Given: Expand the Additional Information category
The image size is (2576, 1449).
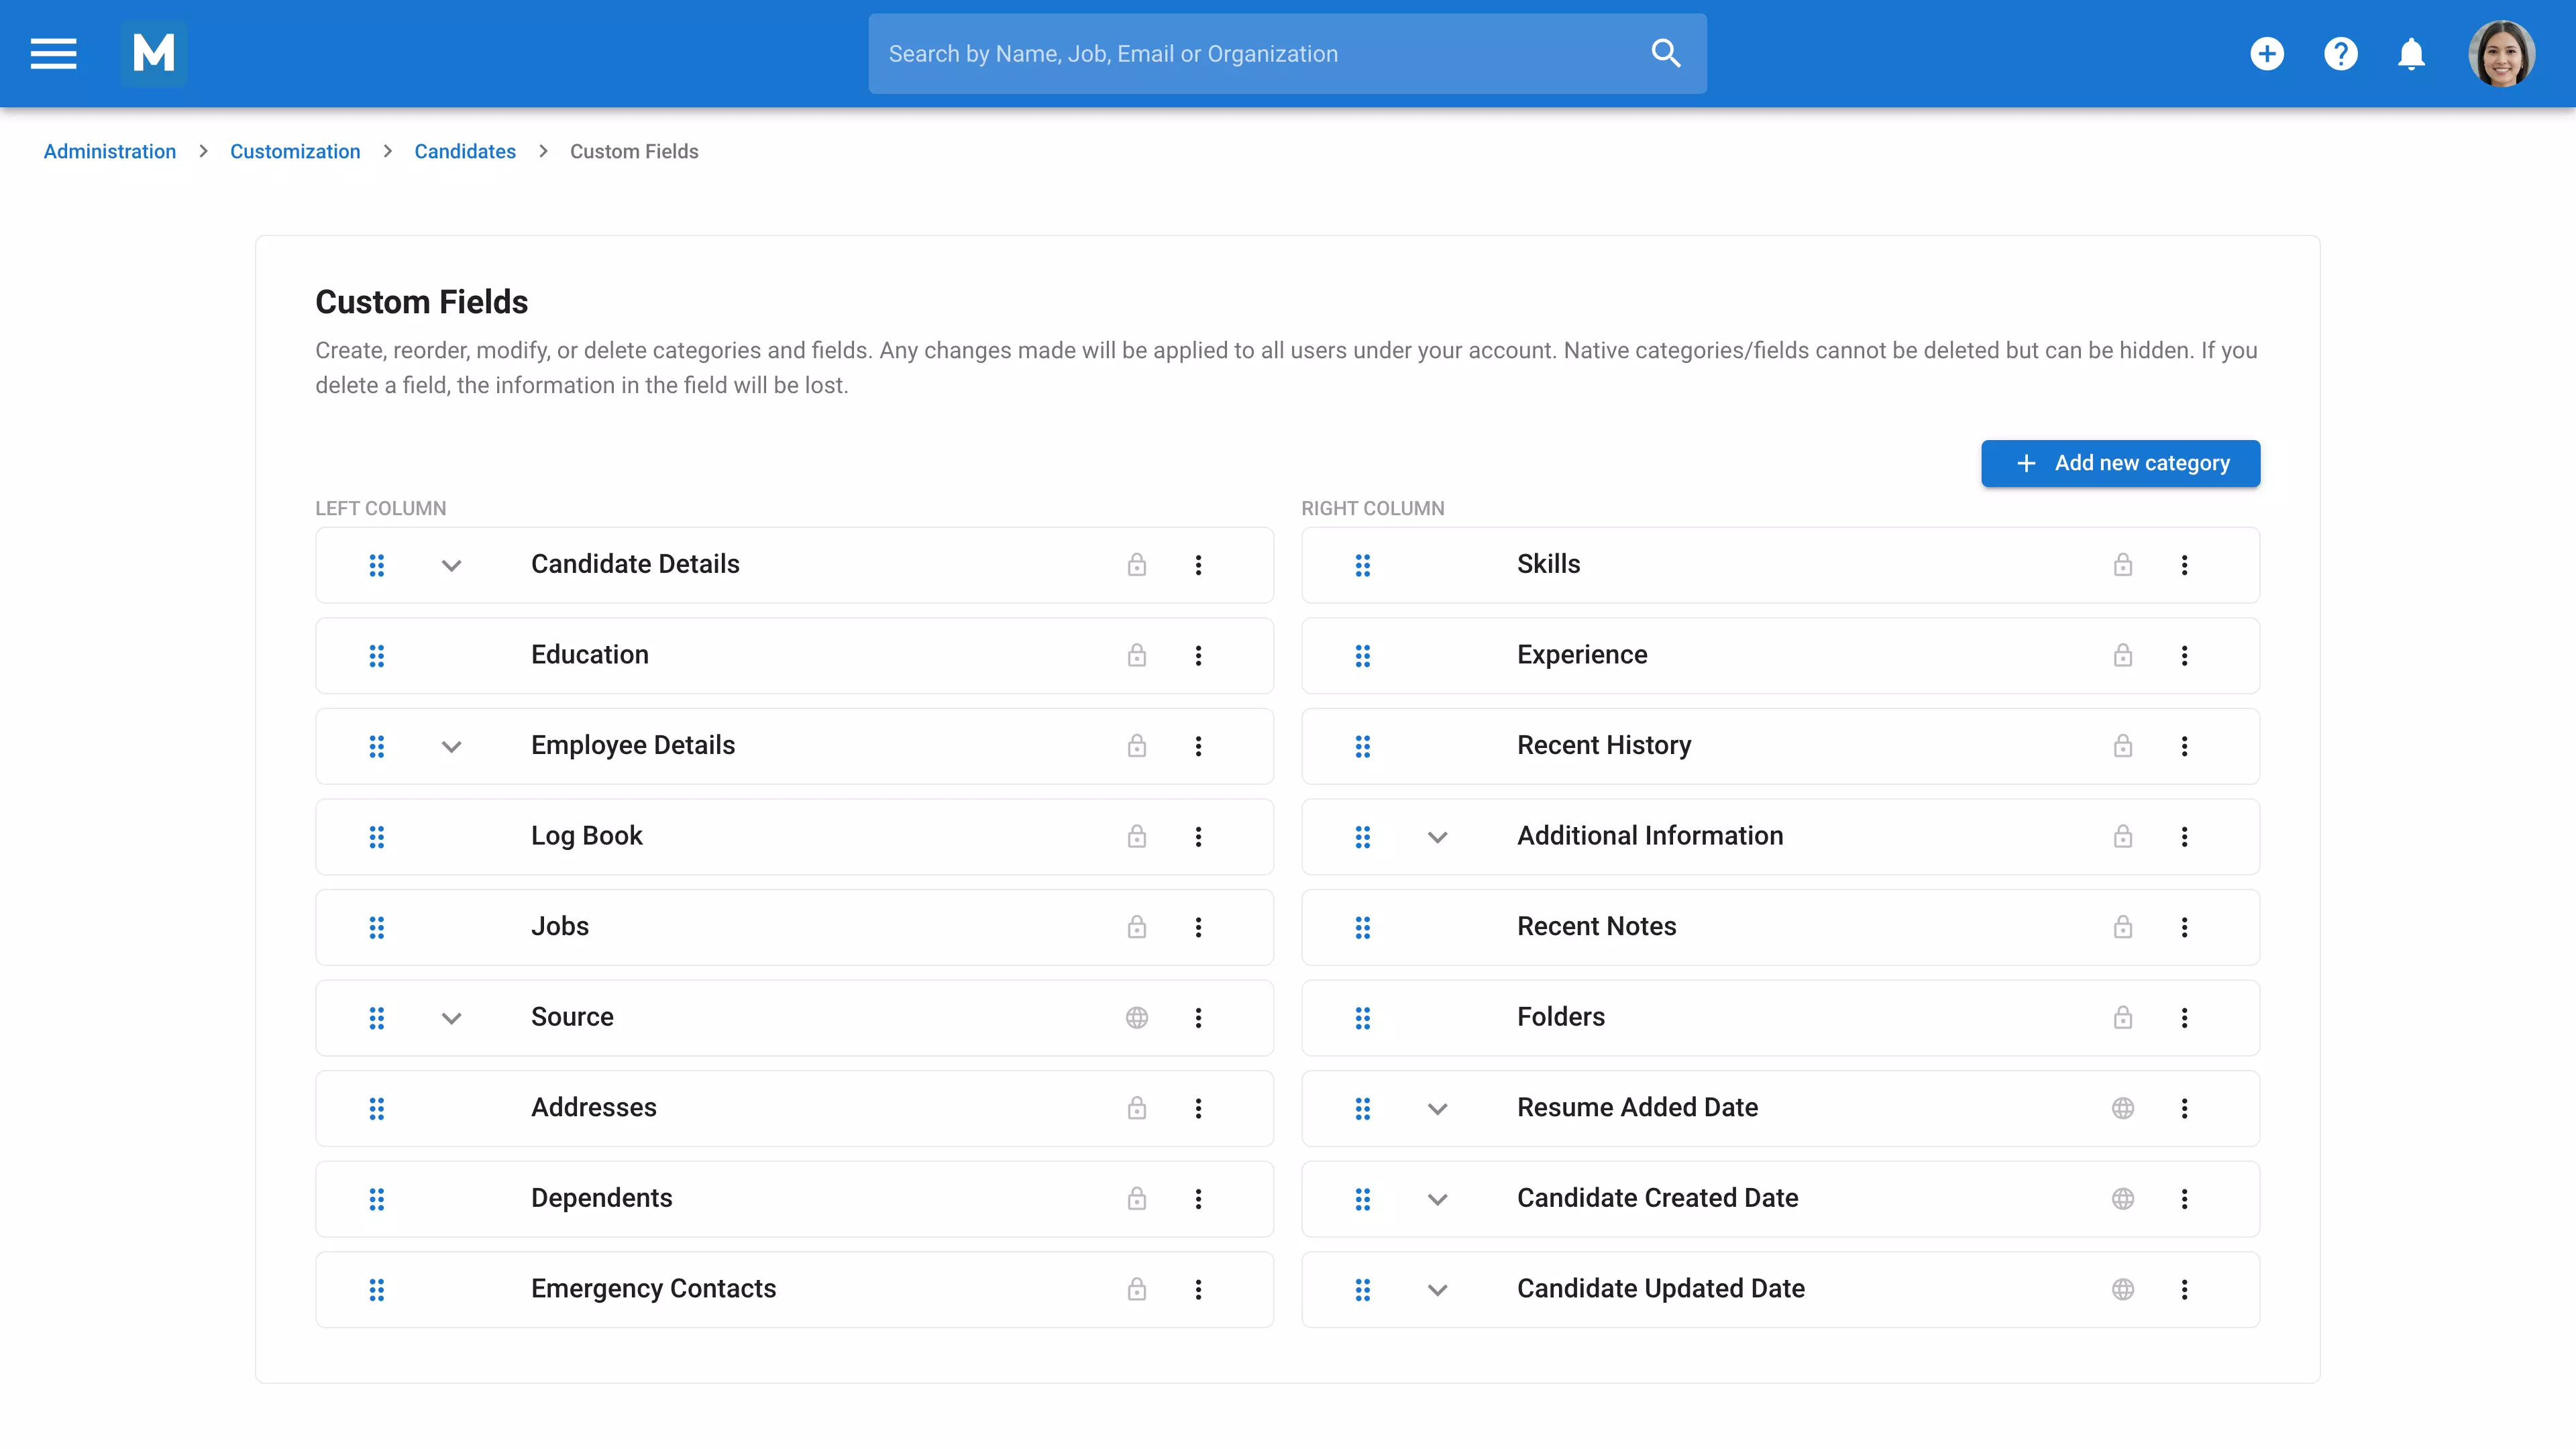Looking at the screenshot, I should (1437, 837).
